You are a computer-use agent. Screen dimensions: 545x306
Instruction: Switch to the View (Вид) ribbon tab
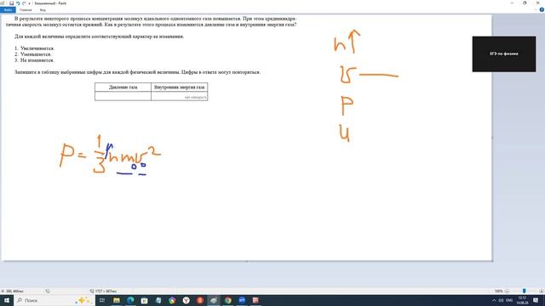point(43,10)
